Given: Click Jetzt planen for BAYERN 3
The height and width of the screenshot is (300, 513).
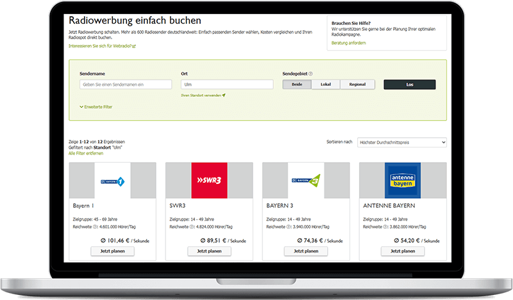Looking at the screenshot, I should click(x=306, y=251).
